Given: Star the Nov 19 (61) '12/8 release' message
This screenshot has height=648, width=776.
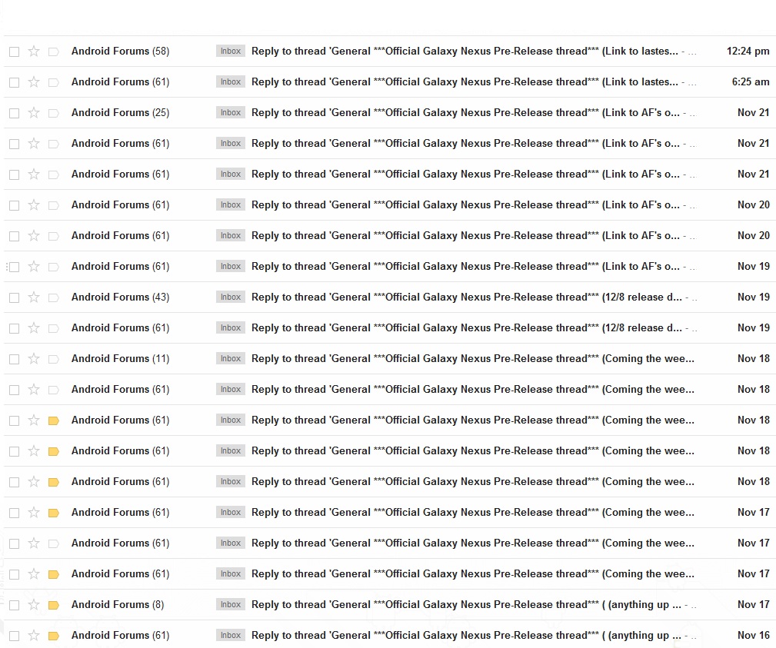Looking at the screenshot, I should [x=34, y=328].
